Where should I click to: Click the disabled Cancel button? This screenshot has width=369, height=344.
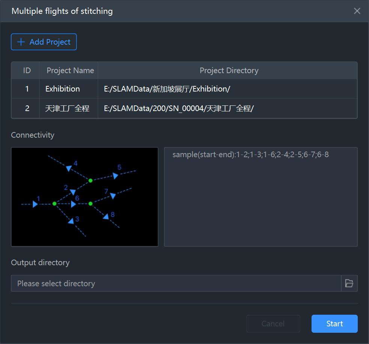[273, 323]
